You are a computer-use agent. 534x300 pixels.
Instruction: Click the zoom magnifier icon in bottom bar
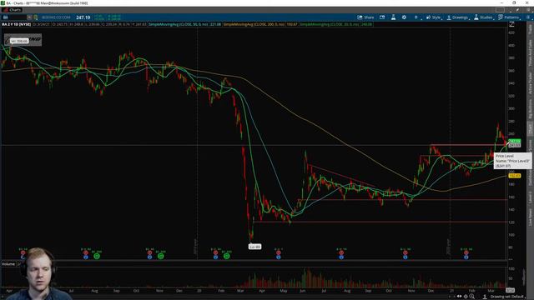471,297
